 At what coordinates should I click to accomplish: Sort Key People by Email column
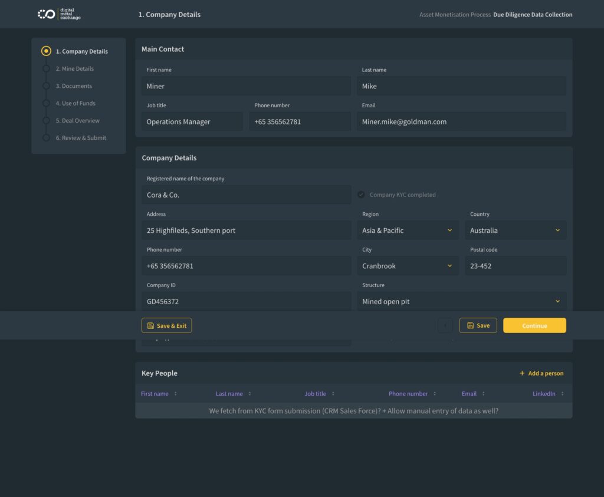coord(473,394)
